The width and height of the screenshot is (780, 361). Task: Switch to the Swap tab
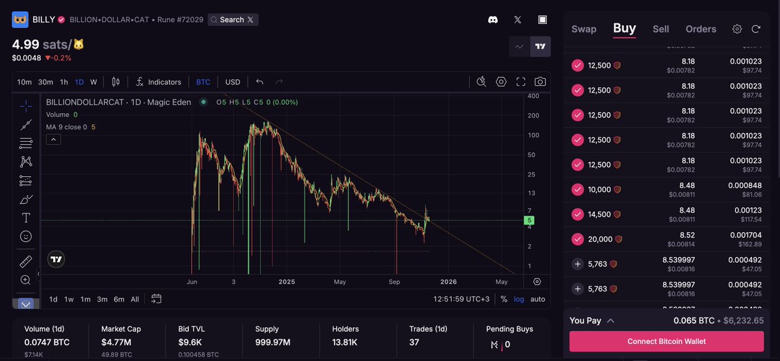coord(584,29)
